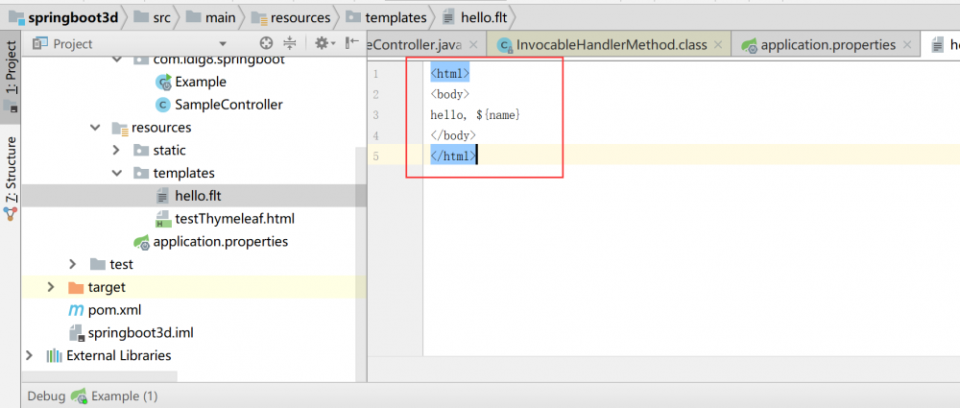Expand the target folder
960x408 pixels.
tap(51, 287)
